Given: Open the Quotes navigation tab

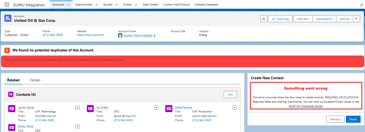Looking at the screenshot, I should (108, 5).
